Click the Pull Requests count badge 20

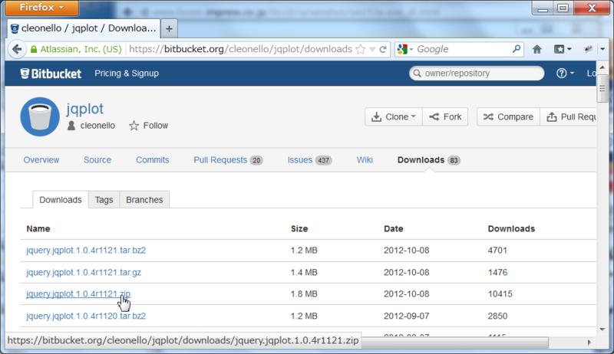(256, 160)
